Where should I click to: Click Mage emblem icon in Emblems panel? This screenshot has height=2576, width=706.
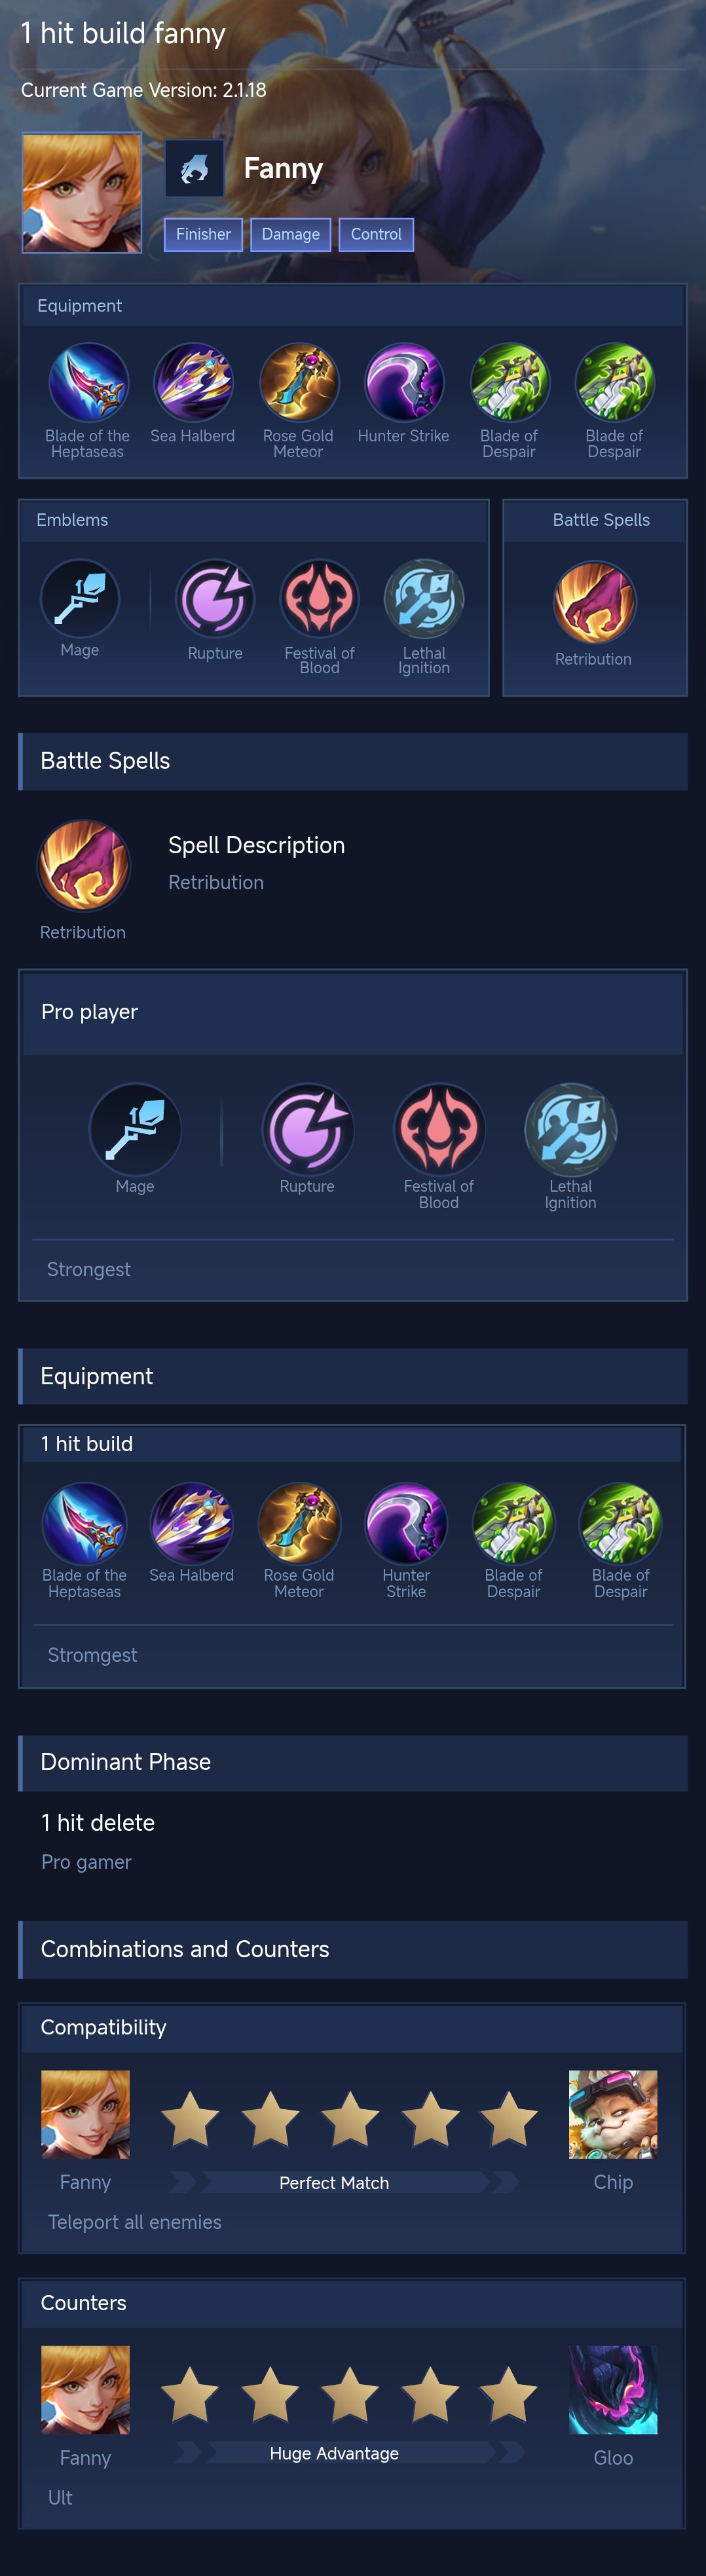coord(80,598)
